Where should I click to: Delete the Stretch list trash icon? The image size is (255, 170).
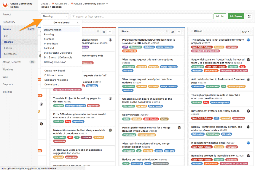pos(167,31)
